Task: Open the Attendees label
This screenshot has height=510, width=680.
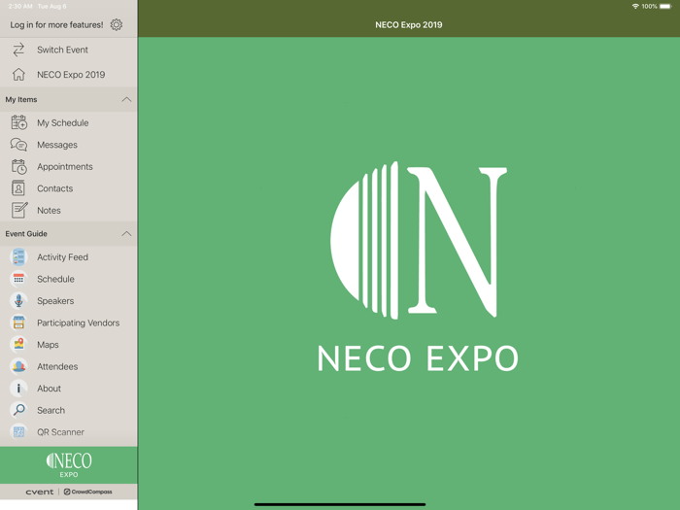Action: [57, 366]
